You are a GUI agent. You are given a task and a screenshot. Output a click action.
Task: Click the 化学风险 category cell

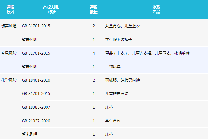pyautogui.click(x=9, y=80)
